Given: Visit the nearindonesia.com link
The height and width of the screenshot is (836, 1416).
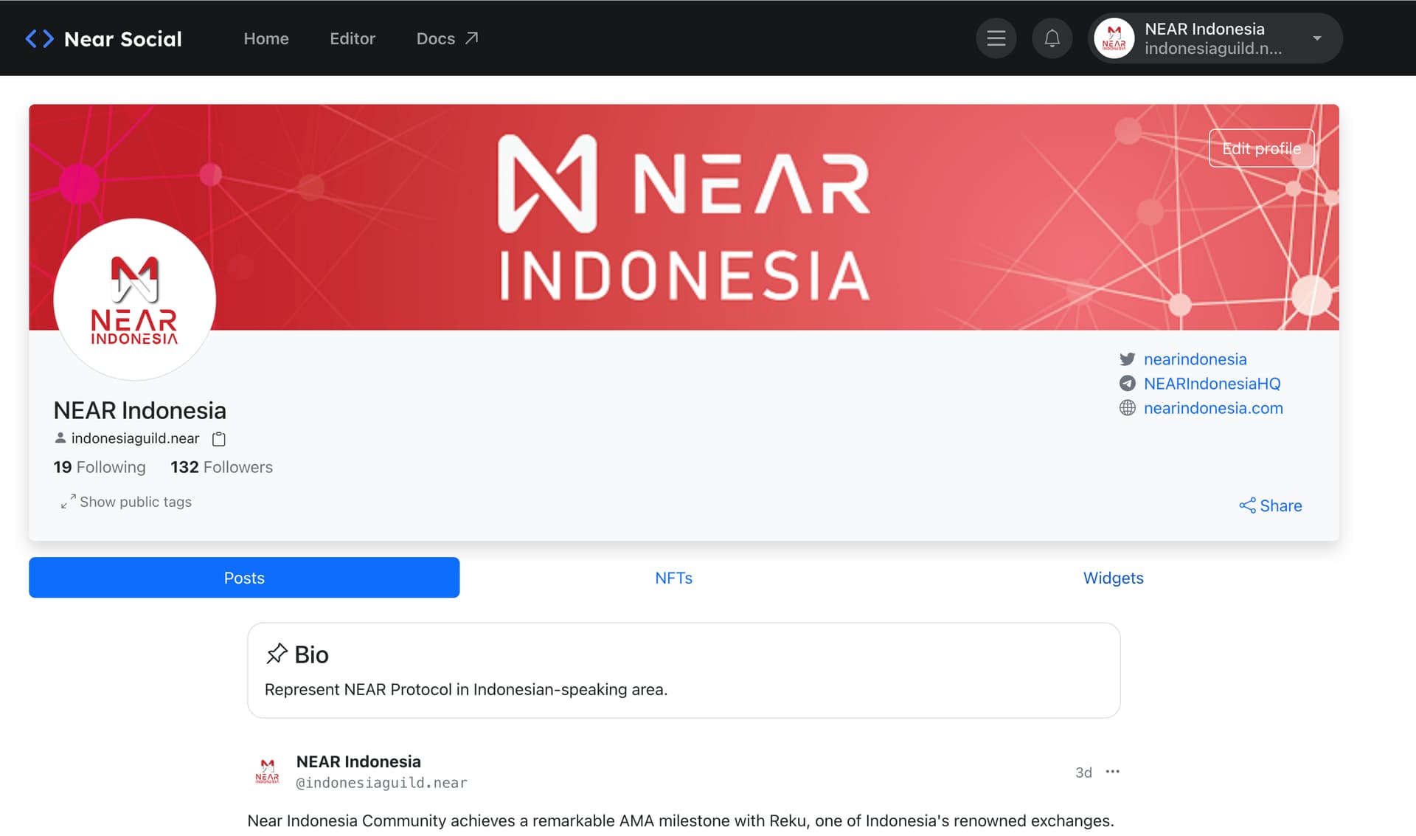Looking at the screenshot, I should click(1213, 408).
